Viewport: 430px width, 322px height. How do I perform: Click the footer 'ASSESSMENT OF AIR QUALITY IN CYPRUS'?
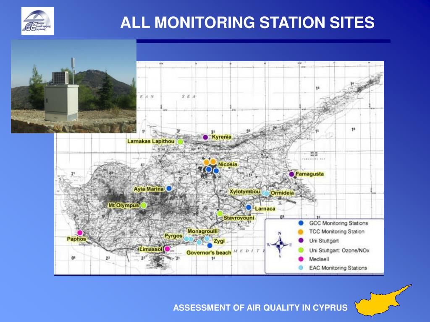260,308
